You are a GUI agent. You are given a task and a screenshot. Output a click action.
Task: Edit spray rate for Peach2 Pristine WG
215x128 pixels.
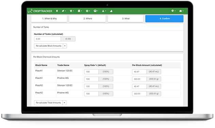(92, 94)
